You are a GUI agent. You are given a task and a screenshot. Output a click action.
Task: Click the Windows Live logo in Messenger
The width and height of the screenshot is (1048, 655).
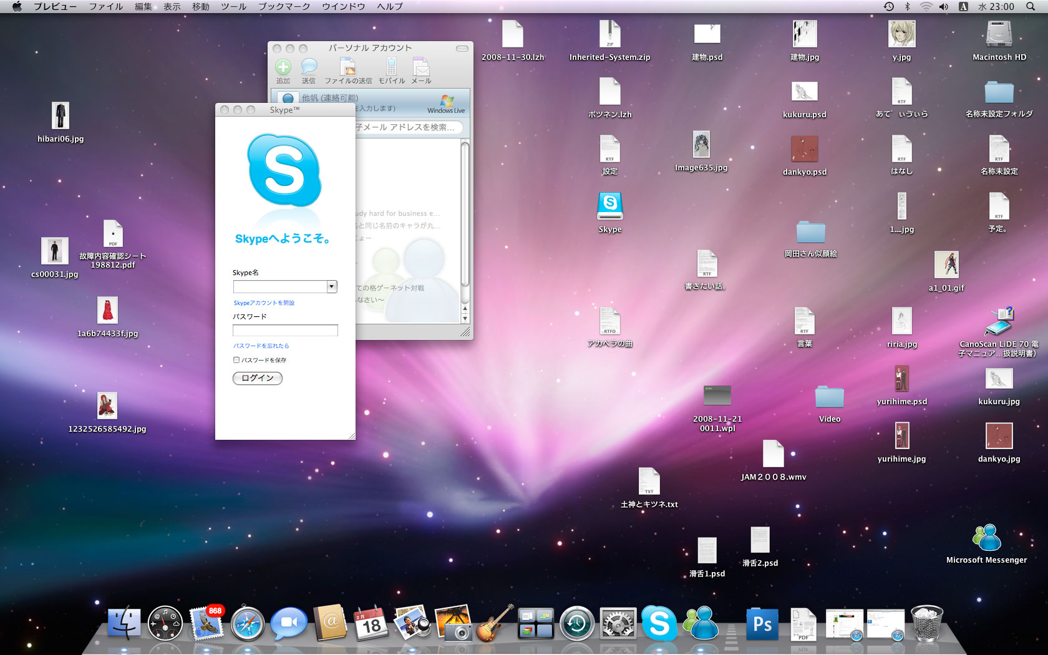pyautogui.click(x=446, y=104)
